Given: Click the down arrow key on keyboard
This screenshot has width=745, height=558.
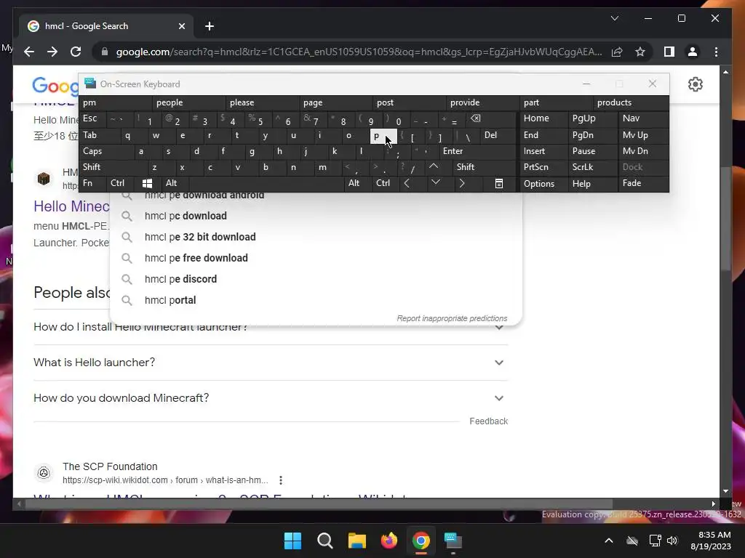Looking at the screenshot, I should [435, 183].
